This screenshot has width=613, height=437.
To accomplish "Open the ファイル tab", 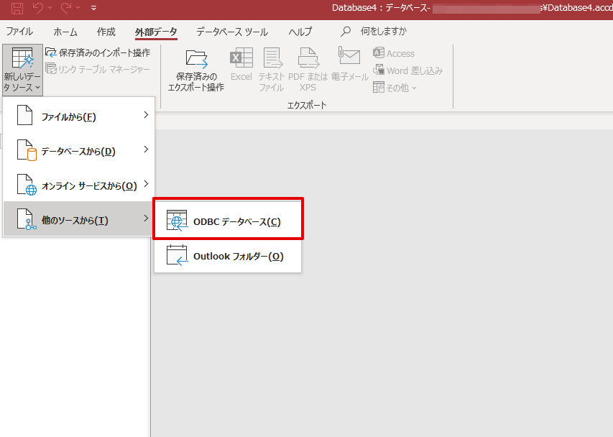I will click(19, 32).
